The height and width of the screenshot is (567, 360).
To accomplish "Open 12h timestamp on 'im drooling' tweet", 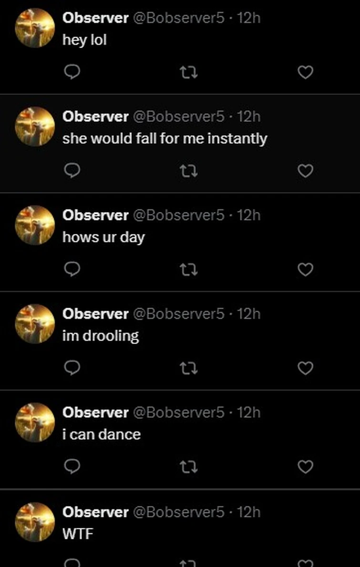I will tap(249, 314).
